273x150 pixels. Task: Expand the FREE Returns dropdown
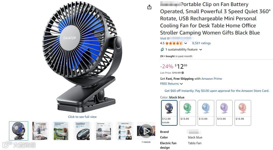click(171, 84)
